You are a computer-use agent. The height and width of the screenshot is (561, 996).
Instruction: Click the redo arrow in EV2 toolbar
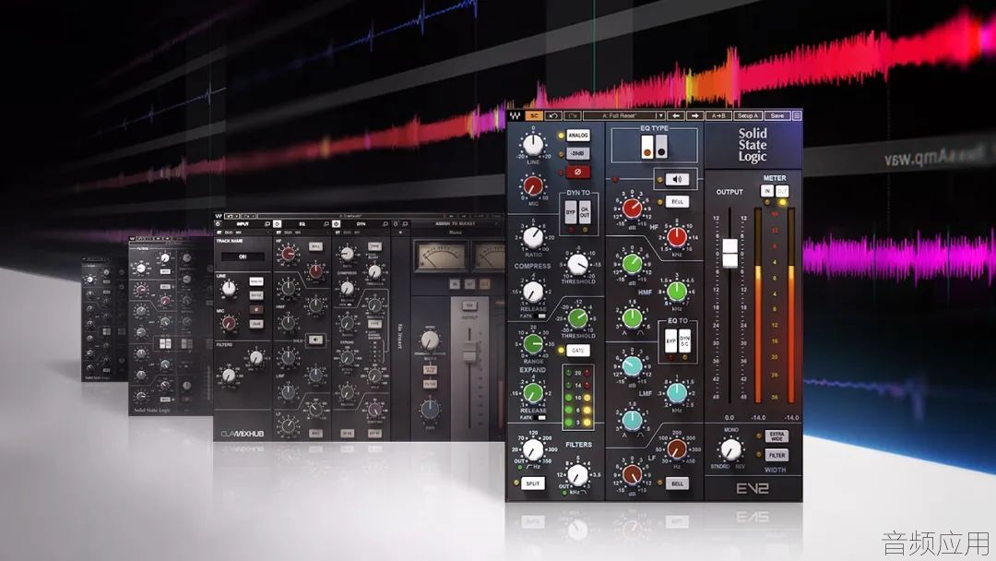(x=573, y=115)
